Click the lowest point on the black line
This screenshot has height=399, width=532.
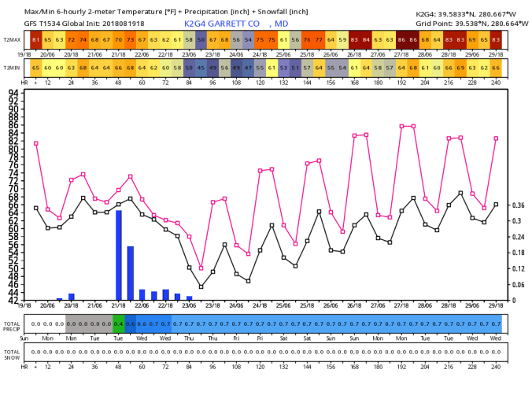coord(201,286)
